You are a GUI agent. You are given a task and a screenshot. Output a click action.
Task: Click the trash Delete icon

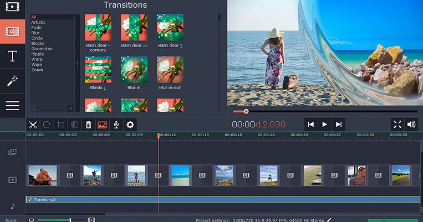(89, 125)
